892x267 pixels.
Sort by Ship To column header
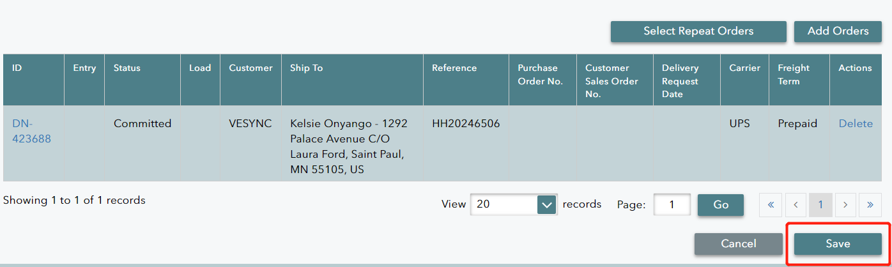point(306,68)
